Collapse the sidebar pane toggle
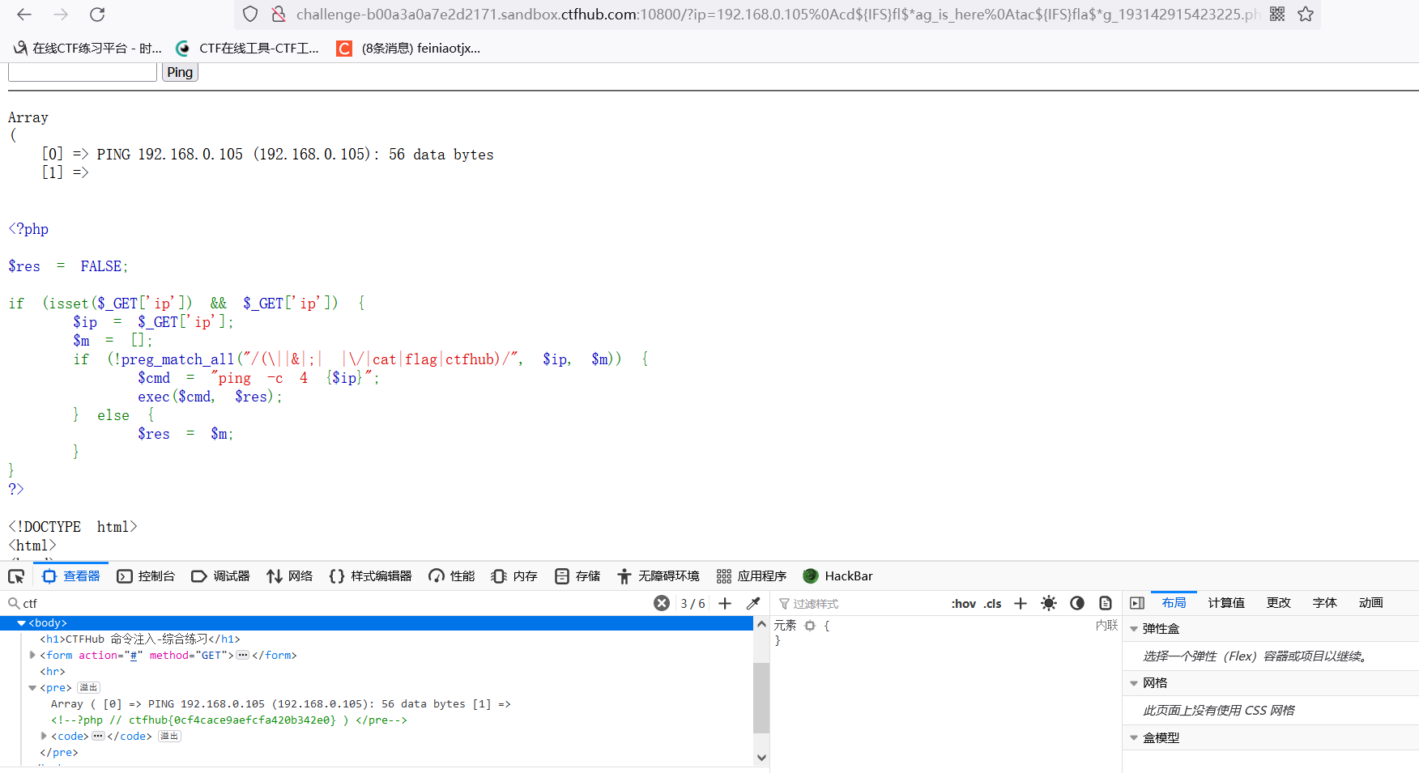Viewport: 1419px width, 773px height. (1137, 603)
